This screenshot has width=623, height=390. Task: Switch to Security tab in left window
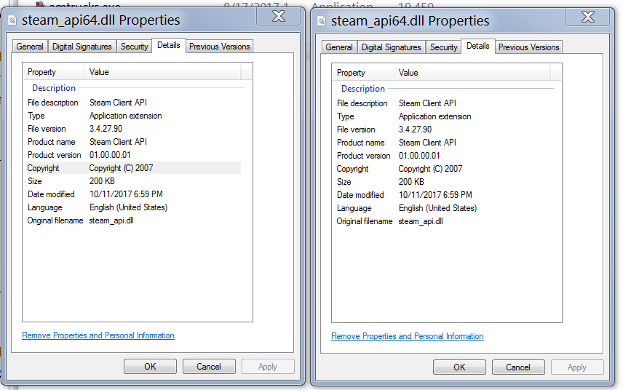point(135,47)
